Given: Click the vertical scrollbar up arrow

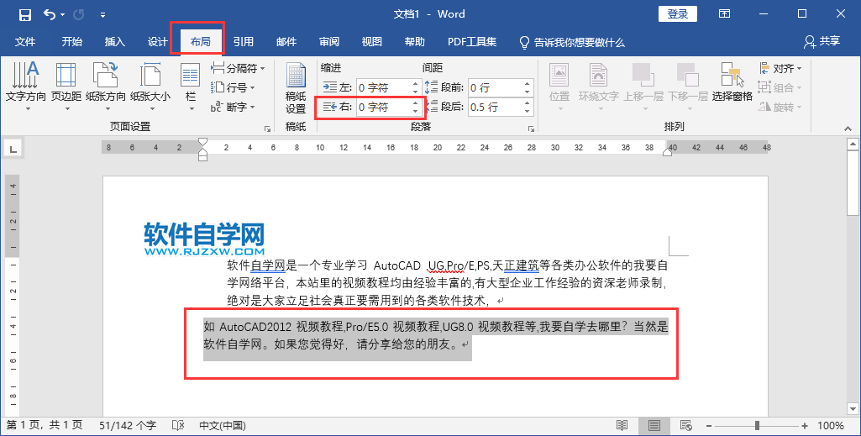Looking at the screenshot, I should [853, 144].
